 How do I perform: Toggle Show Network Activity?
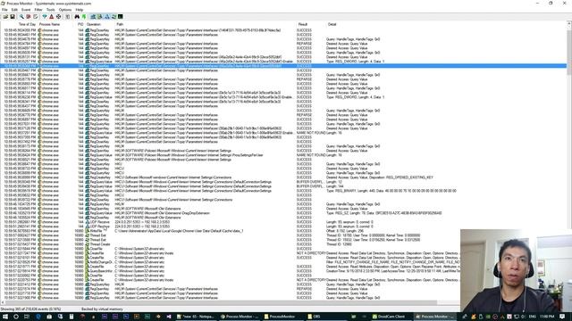[107, 17]
